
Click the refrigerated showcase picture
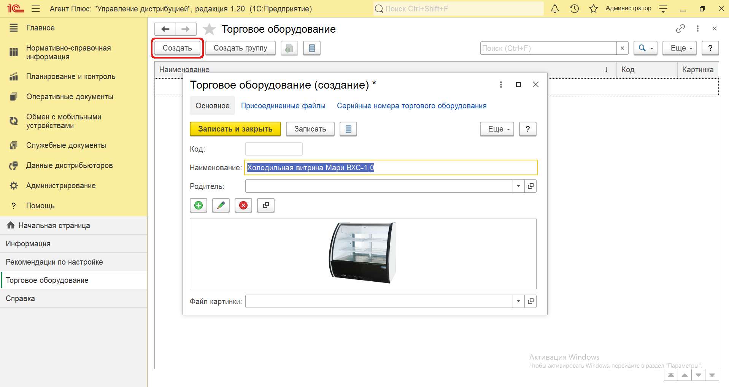pos(362,253)
